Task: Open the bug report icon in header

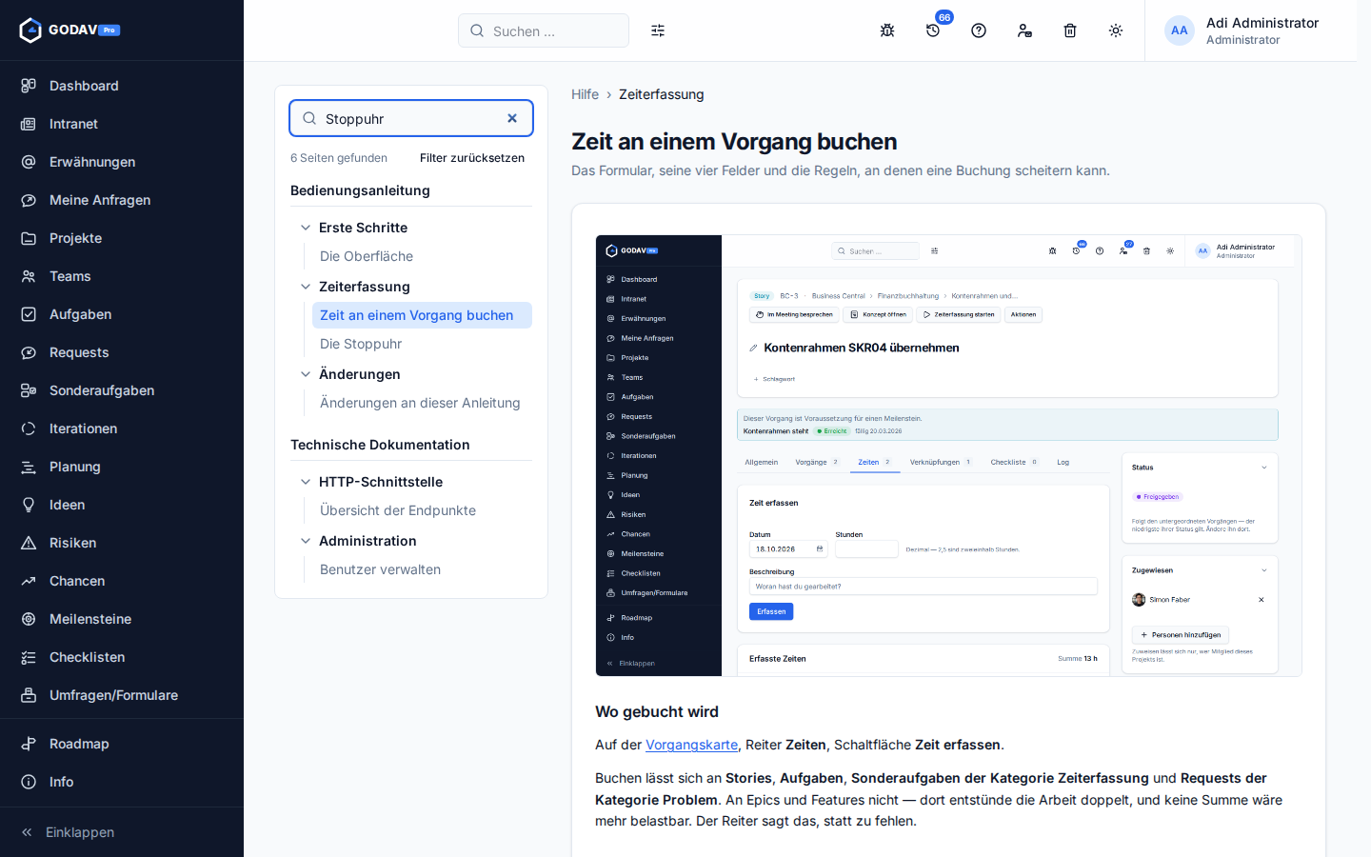Action: pos(887,30)
